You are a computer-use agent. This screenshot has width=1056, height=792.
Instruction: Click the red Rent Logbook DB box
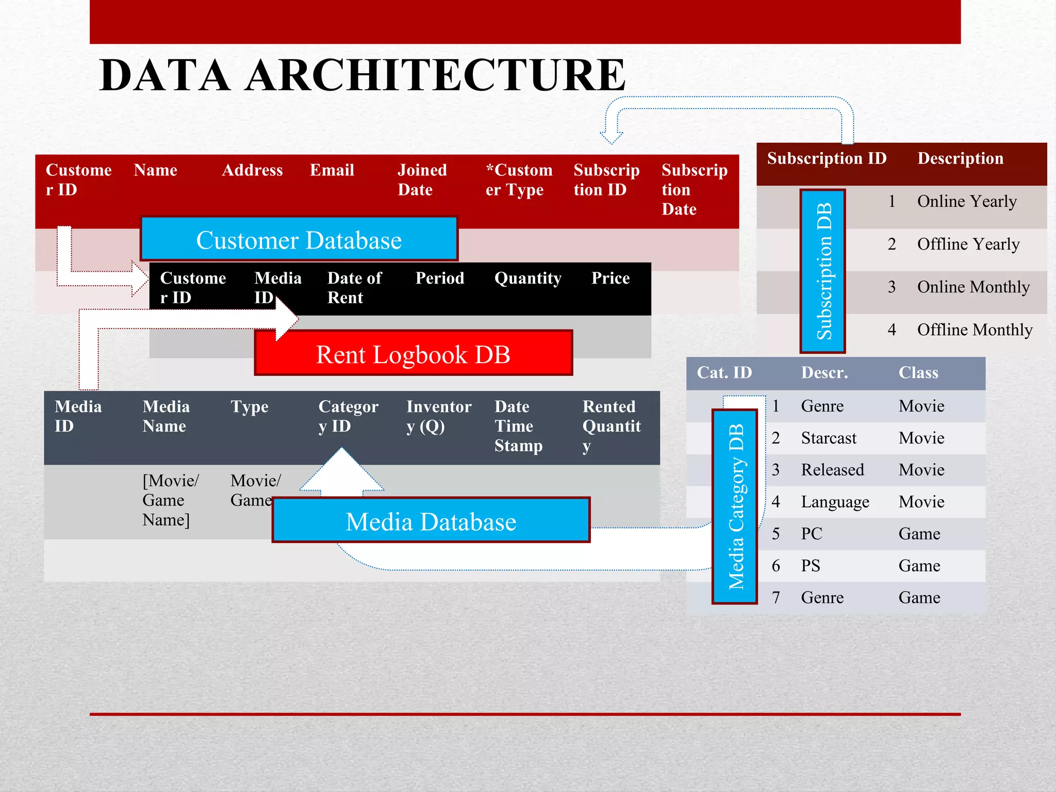tap(413, 354)
